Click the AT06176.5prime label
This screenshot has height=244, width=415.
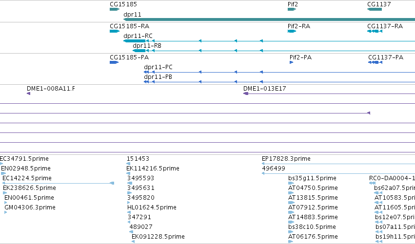click(313, 237)
